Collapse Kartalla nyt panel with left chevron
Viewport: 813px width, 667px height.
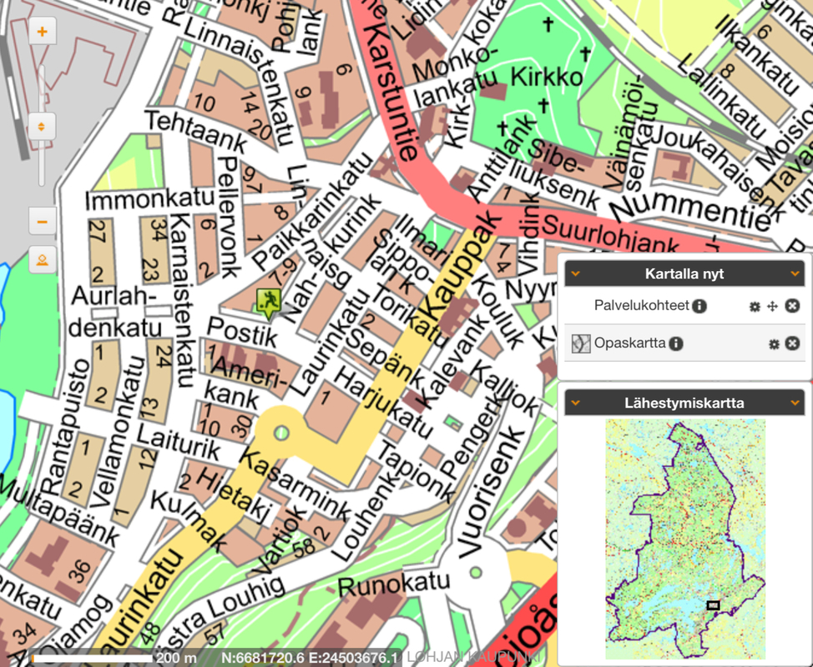[x=576, y=273]
